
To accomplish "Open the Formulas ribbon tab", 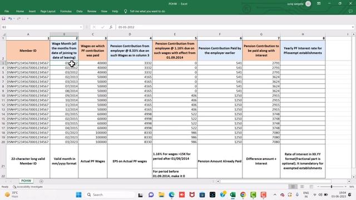I will pyautogui.click(x=66, y=11).
